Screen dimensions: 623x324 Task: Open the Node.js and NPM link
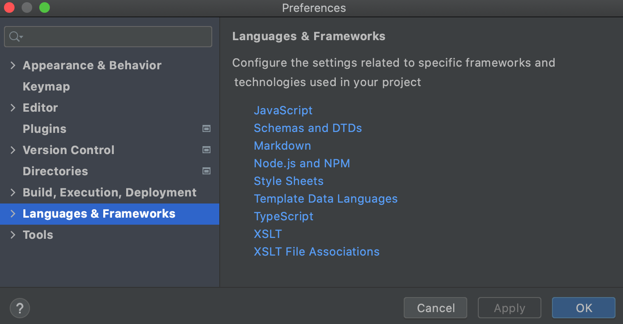tap(302, 163)
